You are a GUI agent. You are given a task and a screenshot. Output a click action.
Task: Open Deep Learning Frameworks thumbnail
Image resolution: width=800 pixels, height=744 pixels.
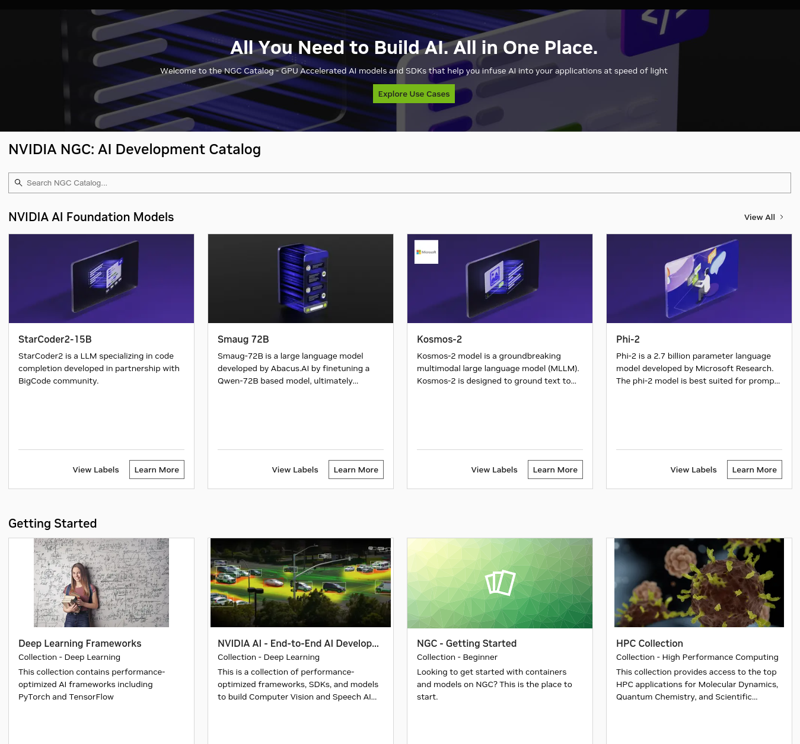point(101,583)
